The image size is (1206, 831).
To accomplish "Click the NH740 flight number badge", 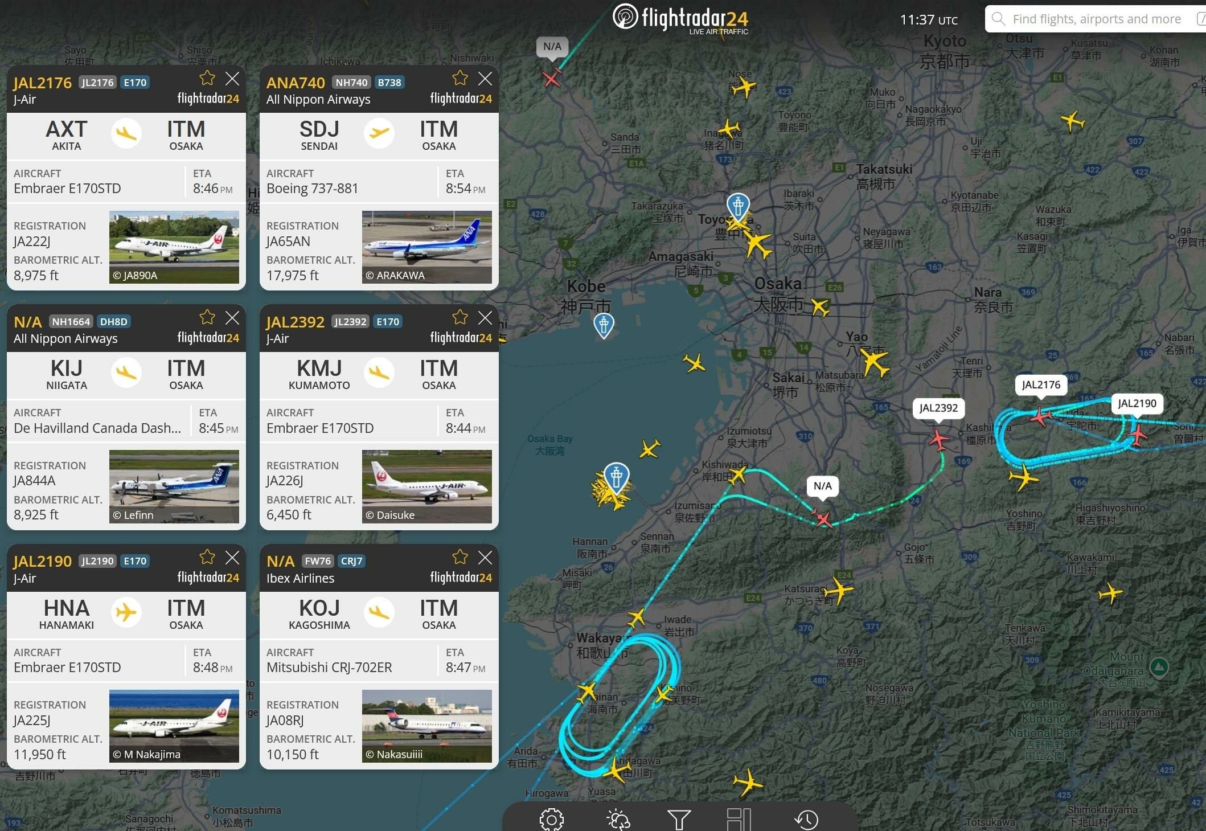I will click(351, 83).
